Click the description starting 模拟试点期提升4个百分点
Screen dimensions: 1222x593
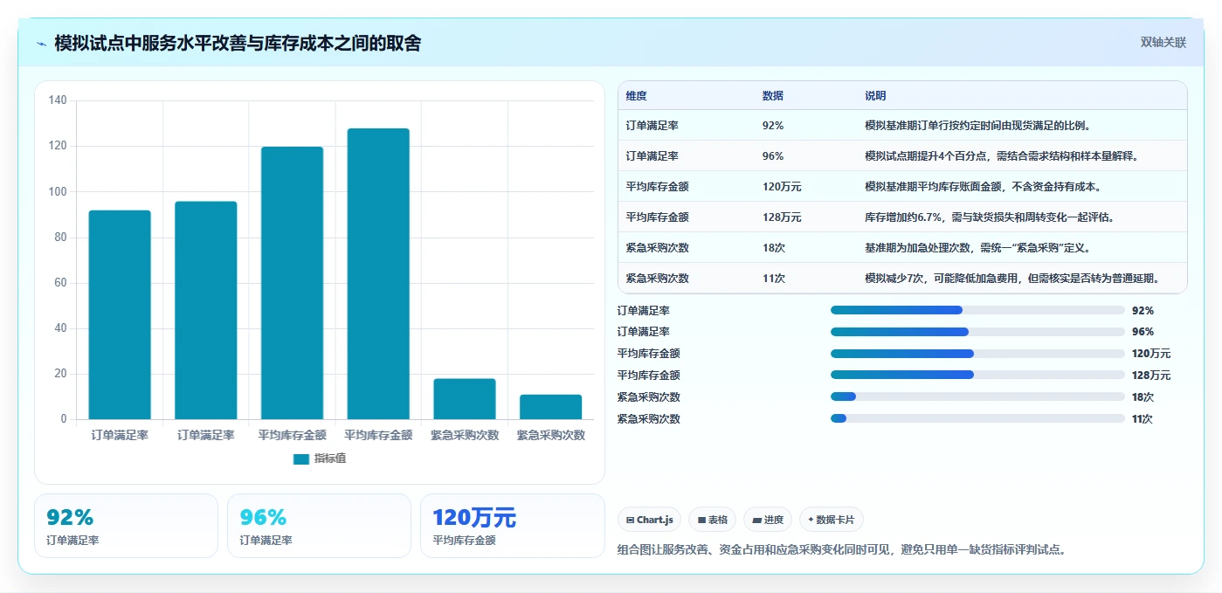pos(1002,156)
